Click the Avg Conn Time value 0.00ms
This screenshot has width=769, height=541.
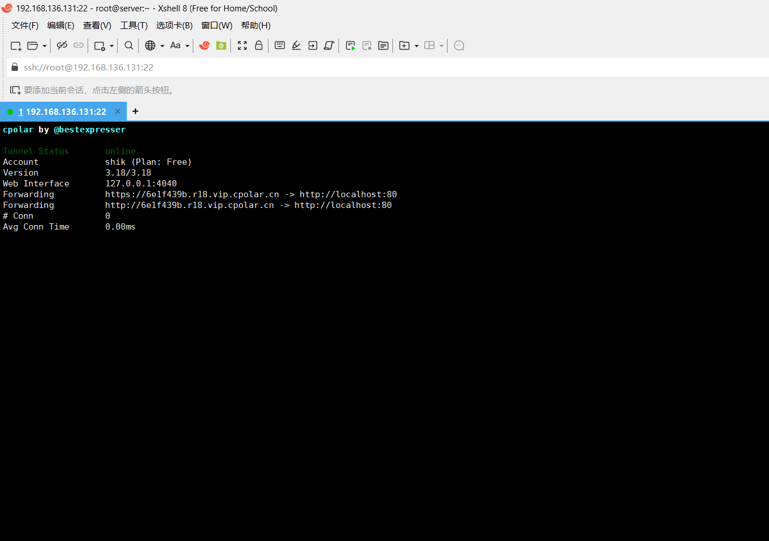tap(121, 227)
